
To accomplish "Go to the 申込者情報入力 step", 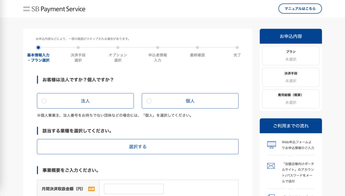I will [158, 48].
